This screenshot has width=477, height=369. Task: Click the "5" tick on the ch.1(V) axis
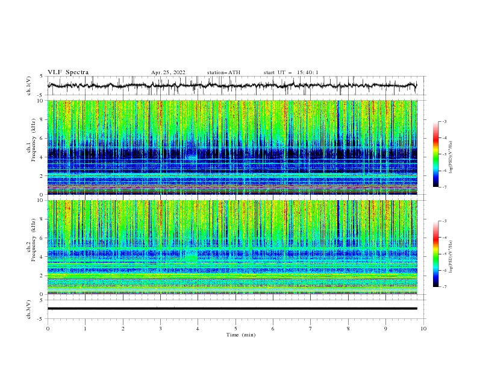click(42, 77)
